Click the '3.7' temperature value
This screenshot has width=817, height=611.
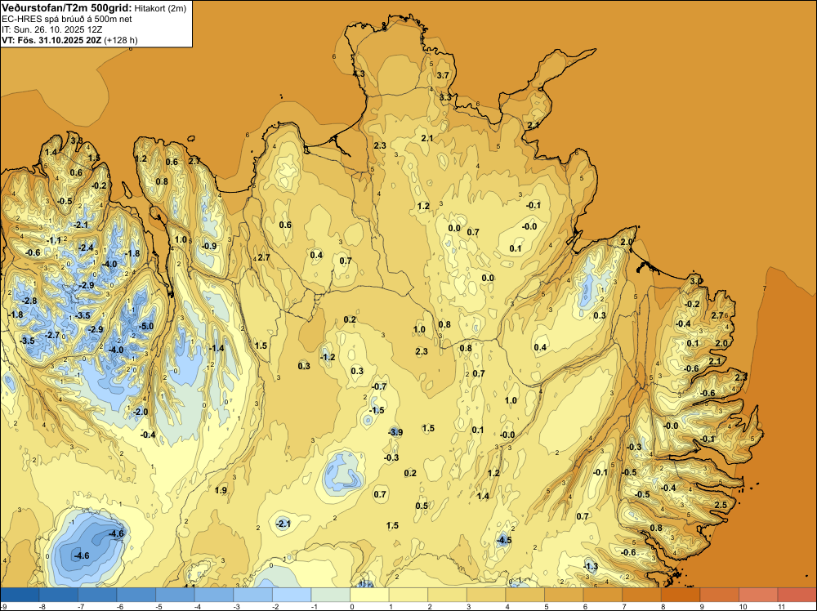(442, 75)
